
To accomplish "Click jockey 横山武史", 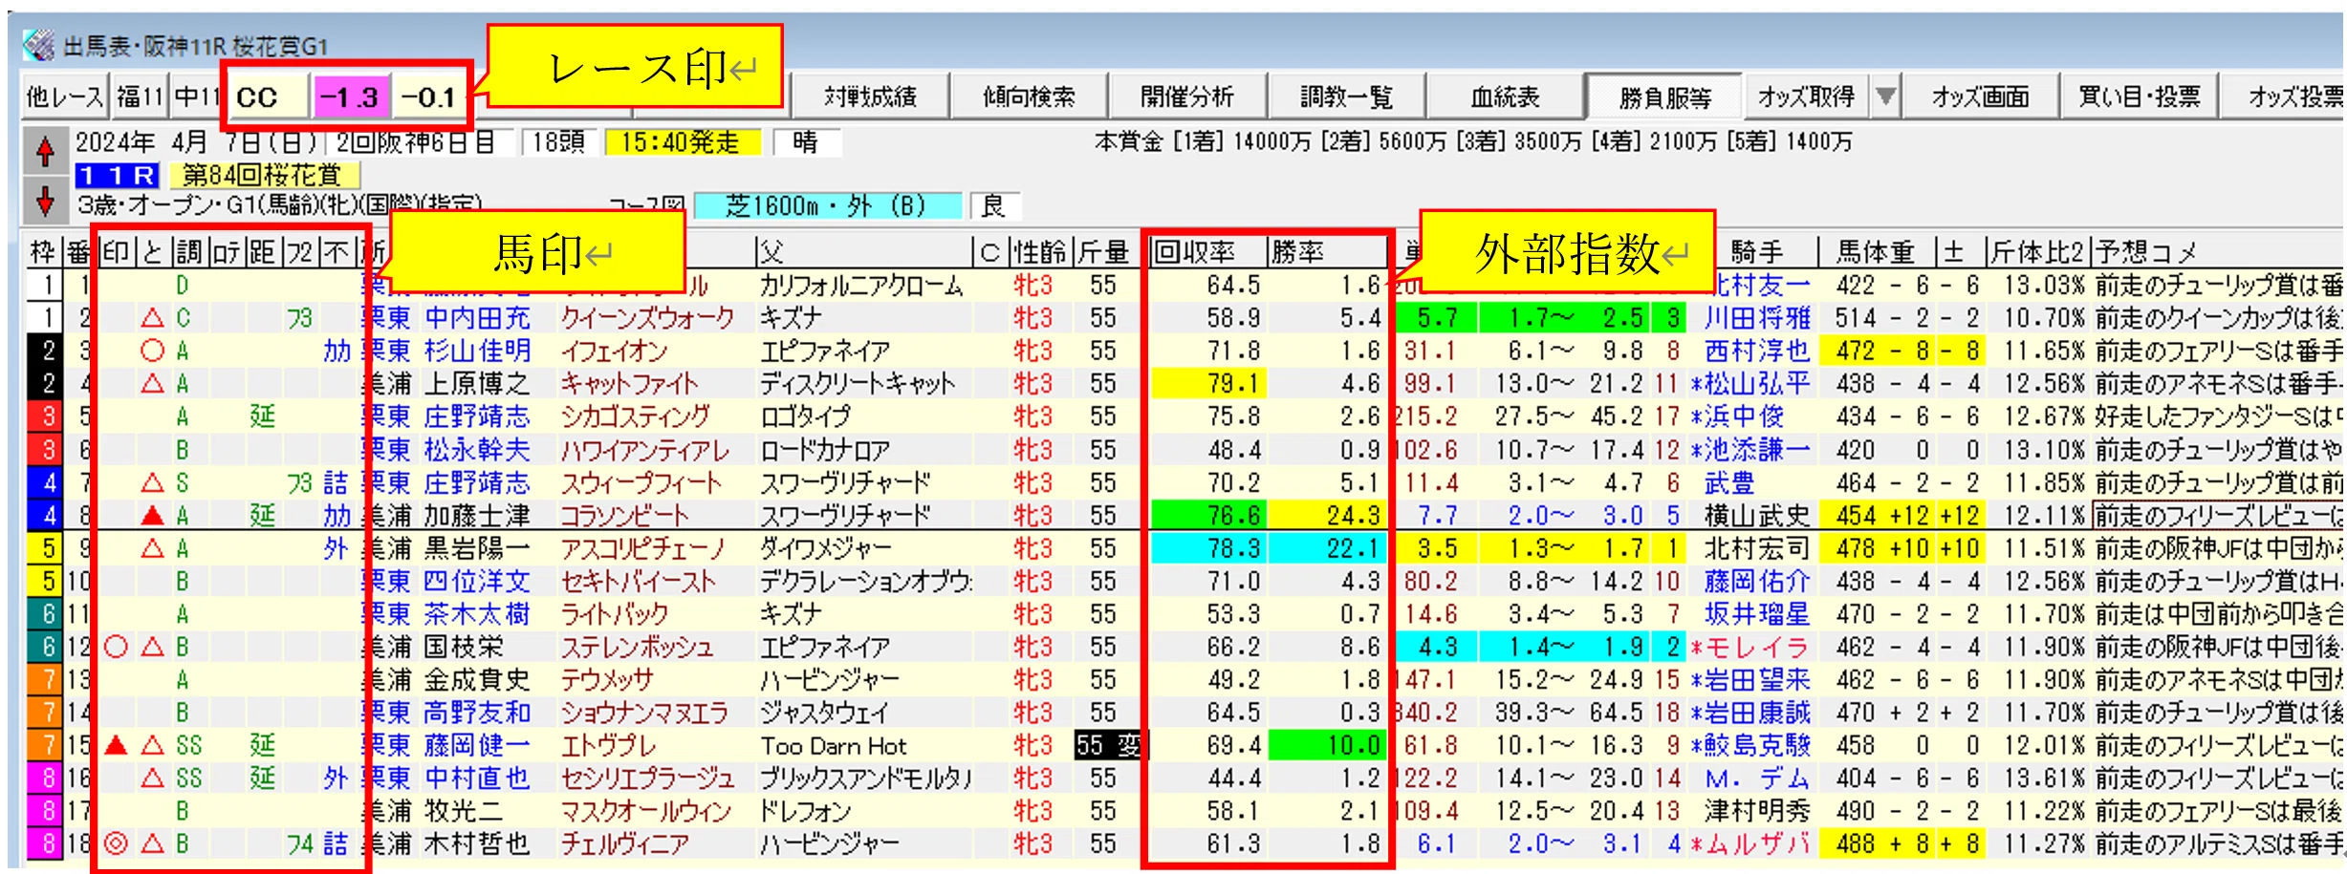I will pyautogui.click(x=1757, y=516).
